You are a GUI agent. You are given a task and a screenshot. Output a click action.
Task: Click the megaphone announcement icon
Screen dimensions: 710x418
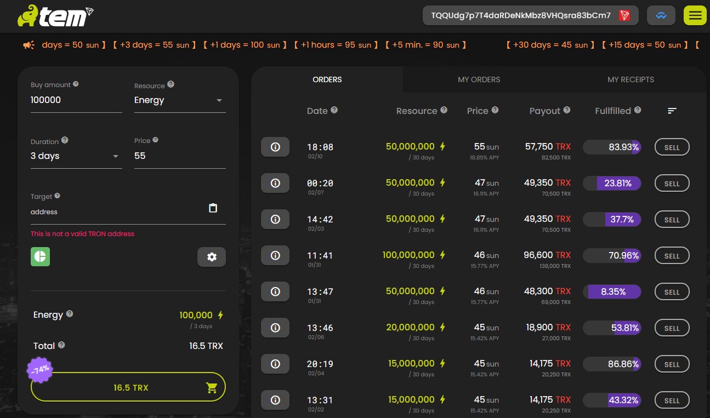point(29,45)
